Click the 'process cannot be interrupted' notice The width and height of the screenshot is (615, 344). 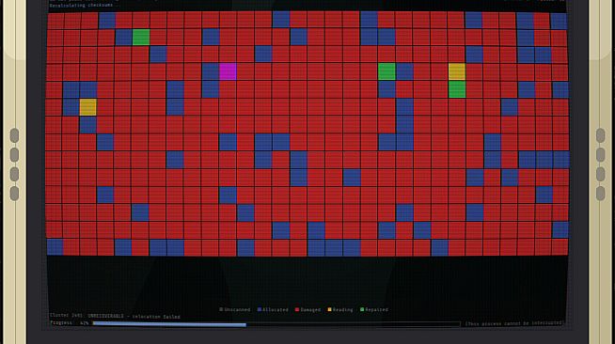pos(514,323)
